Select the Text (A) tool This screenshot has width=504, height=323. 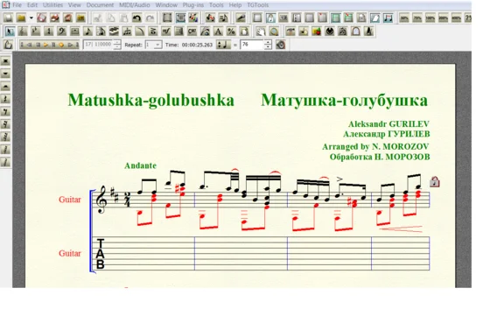click(218, 32)
